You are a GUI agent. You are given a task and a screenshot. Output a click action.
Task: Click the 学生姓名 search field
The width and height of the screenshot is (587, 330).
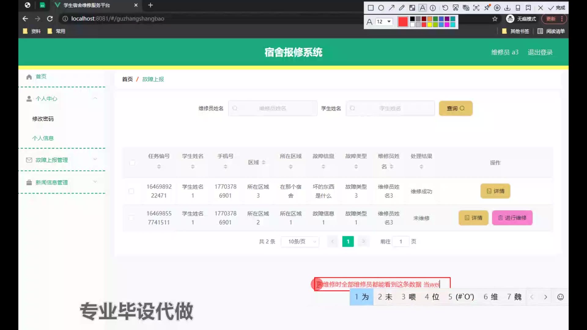[x=390, y=108]
